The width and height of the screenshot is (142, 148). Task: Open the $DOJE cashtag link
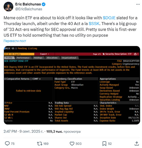click(109, 18)
